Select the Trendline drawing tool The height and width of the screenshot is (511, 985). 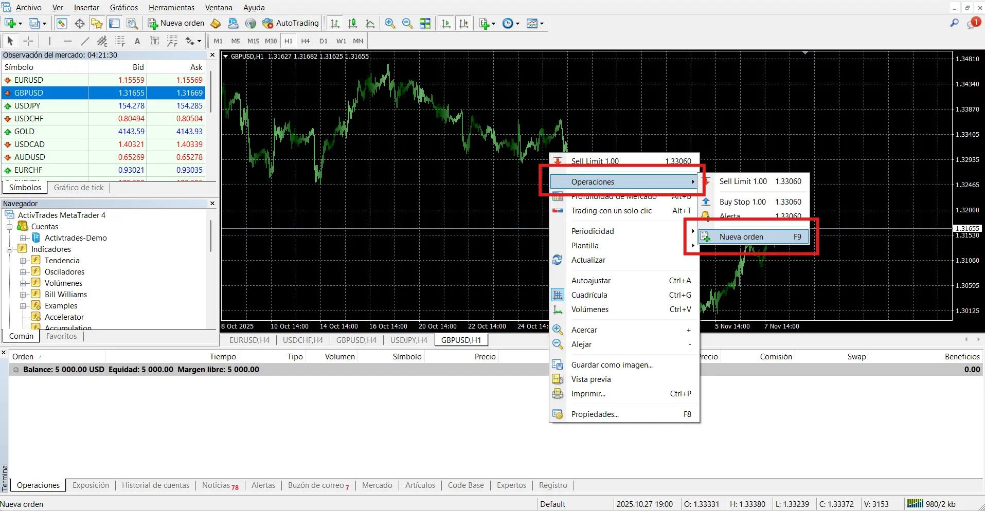[x=85, y=41]
